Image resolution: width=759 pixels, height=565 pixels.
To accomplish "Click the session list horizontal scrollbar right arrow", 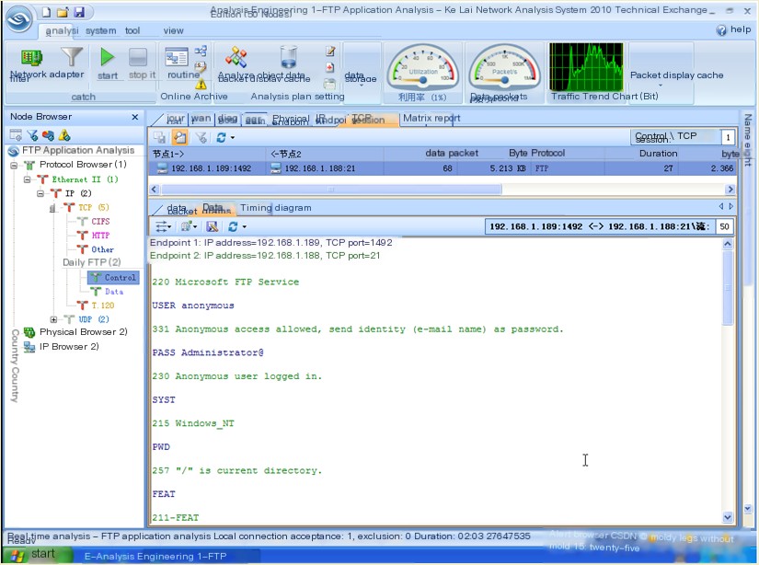I will [730, 190].
